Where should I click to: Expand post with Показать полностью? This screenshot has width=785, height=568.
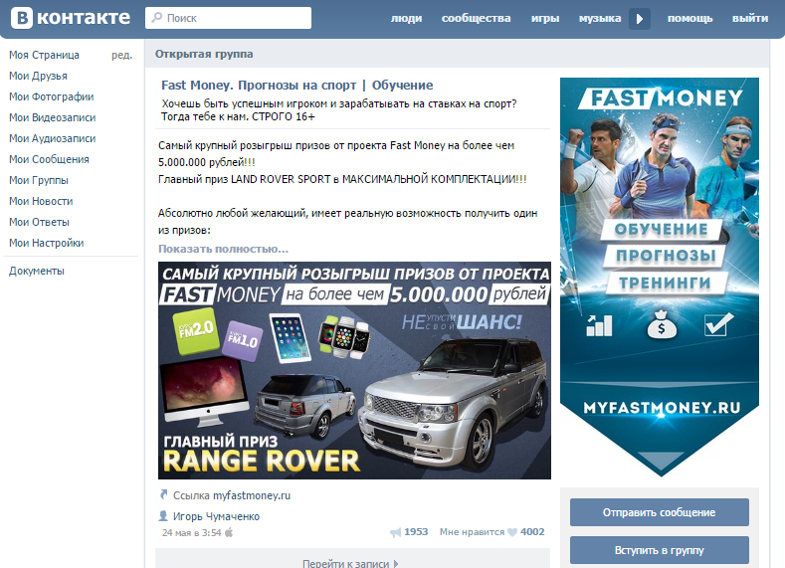tap(223, 249)
